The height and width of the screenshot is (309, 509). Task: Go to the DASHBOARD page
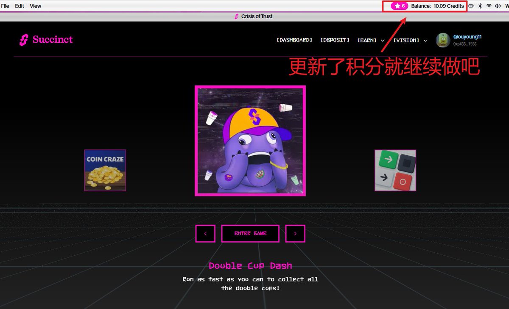(294, 40)
